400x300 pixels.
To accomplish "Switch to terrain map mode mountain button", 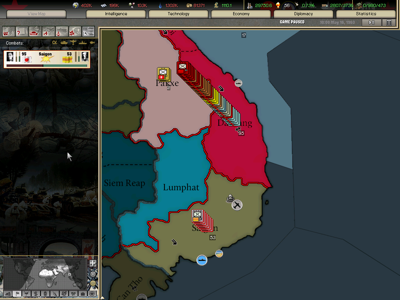I will (x=8, y=294).
